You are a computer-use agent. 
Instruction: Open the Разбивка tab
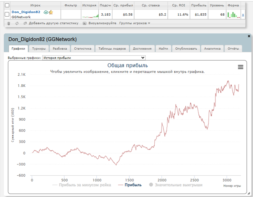pyautogui.click(x=60, y=49)
